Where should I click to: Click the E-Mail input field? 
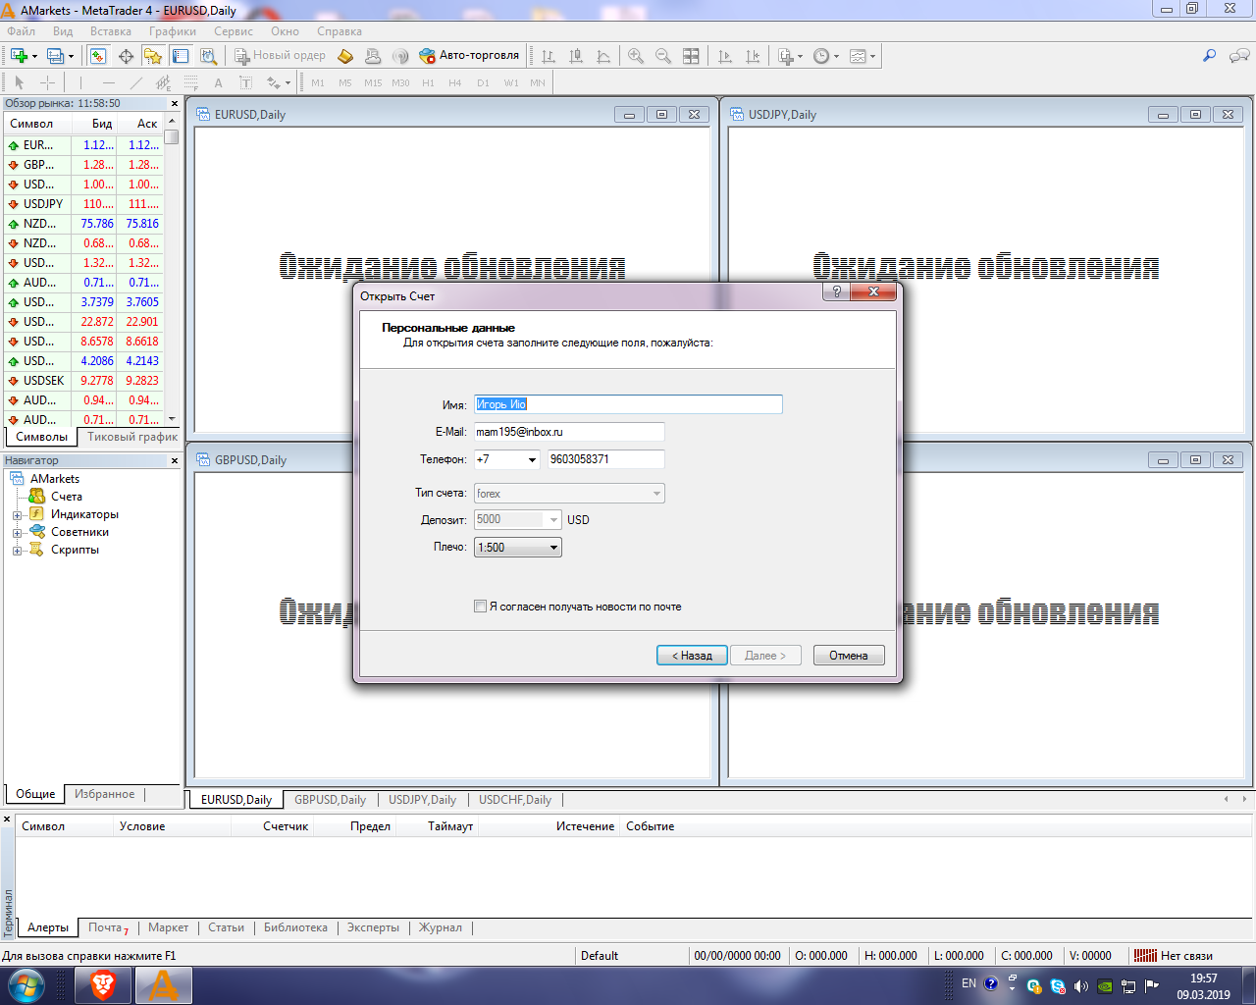point(569,432)
